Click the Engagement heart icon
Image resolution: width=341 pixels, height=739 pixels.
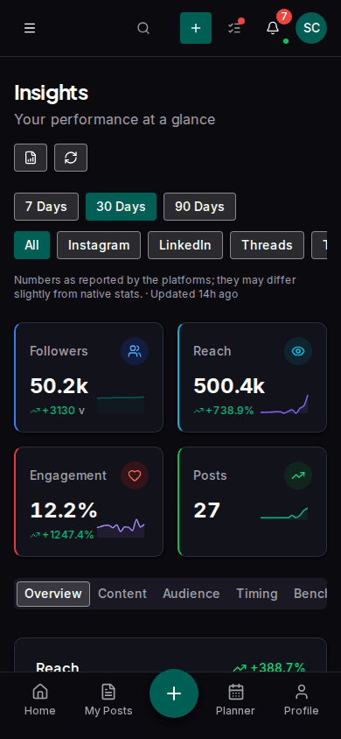pos(135,475)
